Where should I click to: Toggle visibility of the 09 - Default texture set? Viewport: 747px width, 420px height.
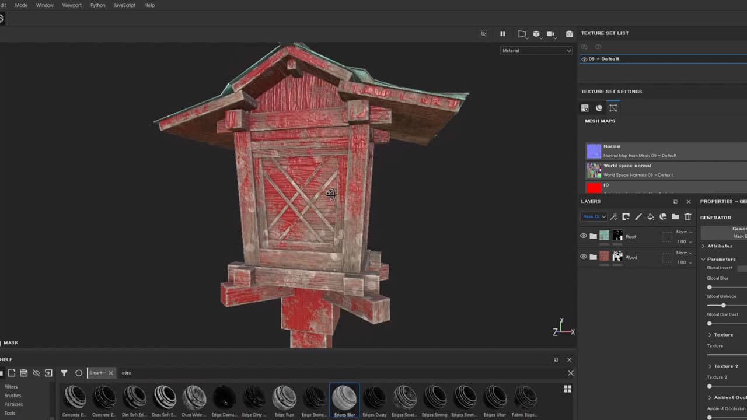click(x=585, y=58)
